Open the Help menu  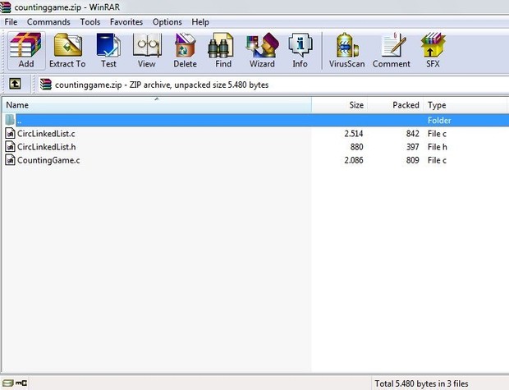click(x=200, y=22)
